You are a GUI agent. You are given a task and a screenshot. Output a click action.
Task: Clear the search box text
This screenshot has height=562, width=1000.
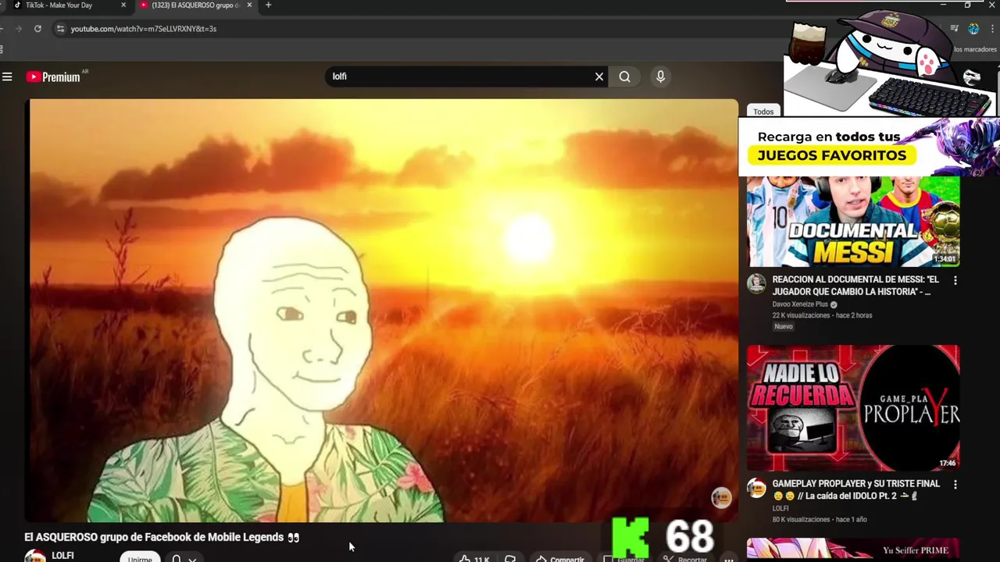coord(599,76)
